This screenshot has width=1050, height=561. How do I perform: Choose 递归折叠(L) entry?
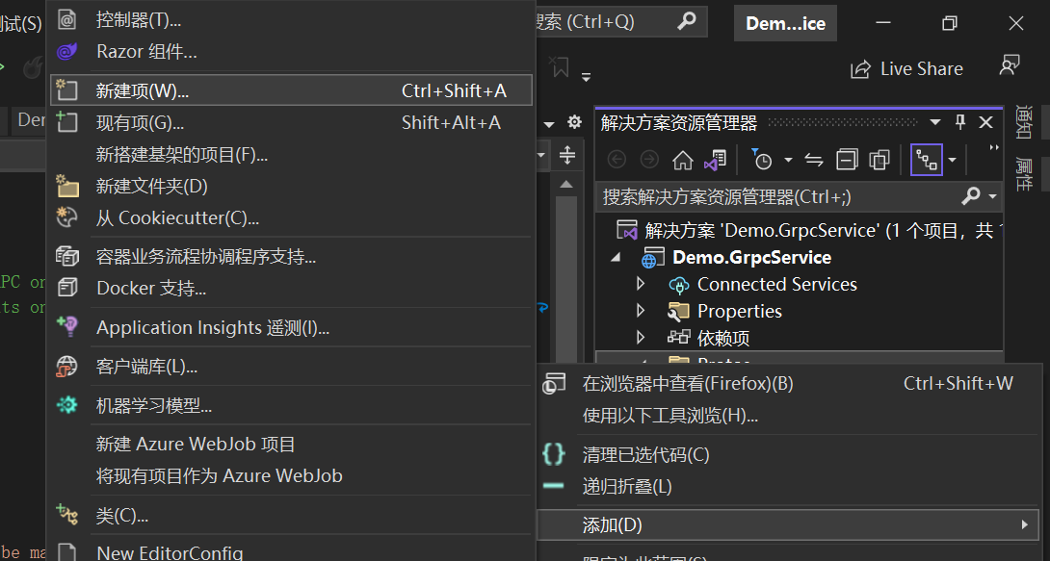(x=789, y=486)
